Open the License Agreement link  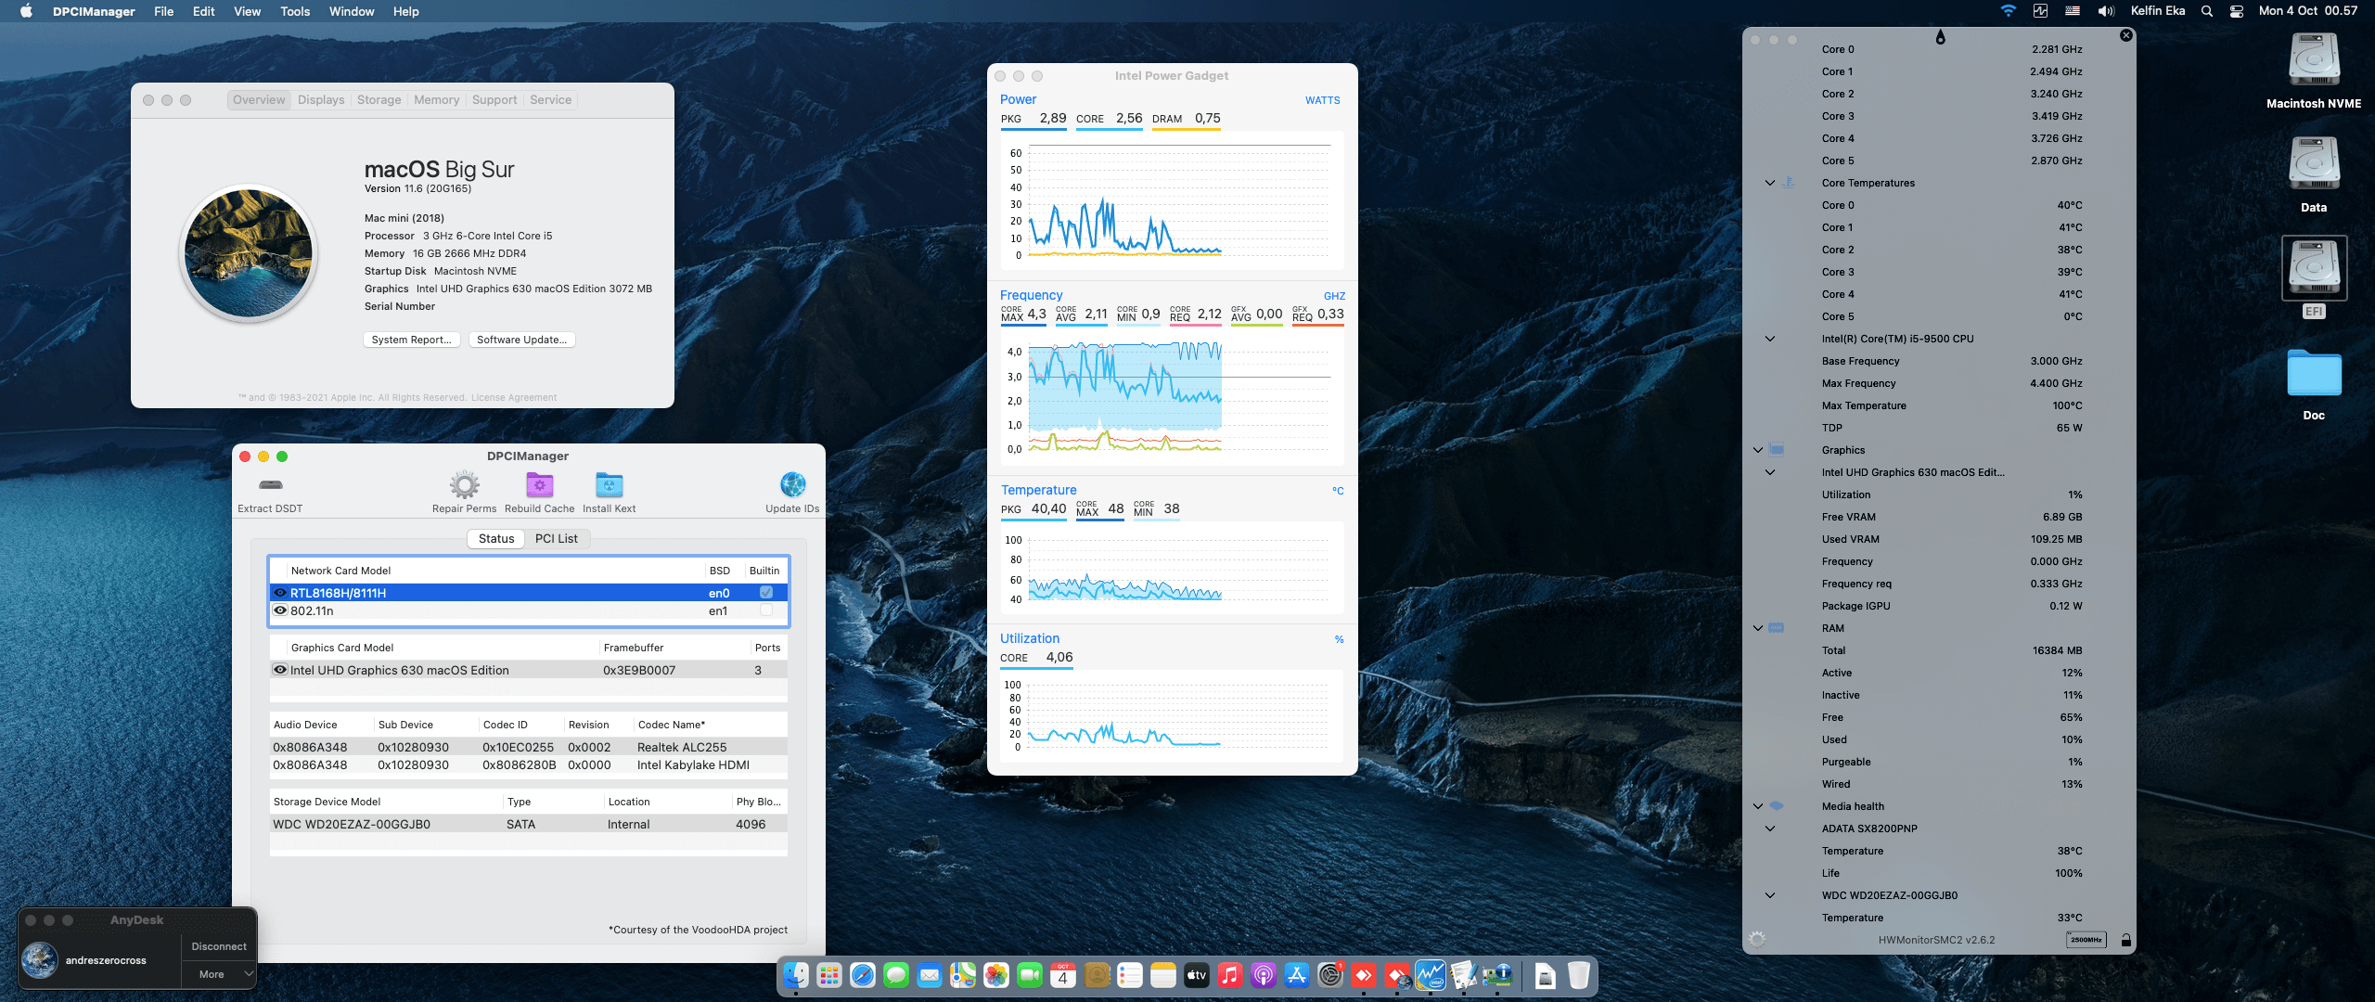[x=513, y=397]
